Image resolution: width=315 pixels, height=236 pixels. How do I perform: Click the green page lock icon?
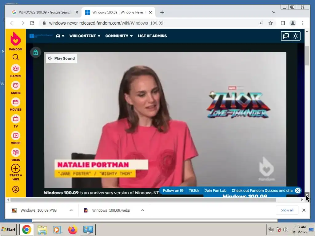click(x=36, y=52)
